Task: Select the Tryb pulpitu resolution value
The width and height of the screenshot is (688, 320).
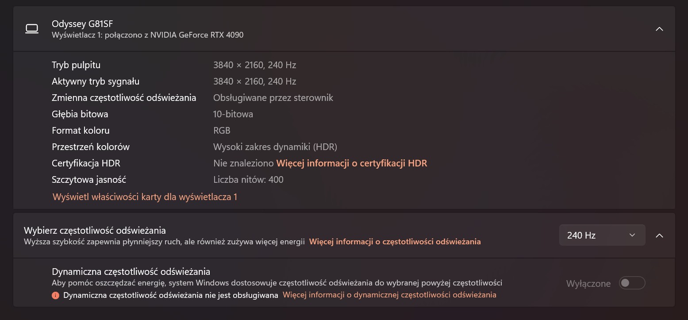Action: click(254, 65)
